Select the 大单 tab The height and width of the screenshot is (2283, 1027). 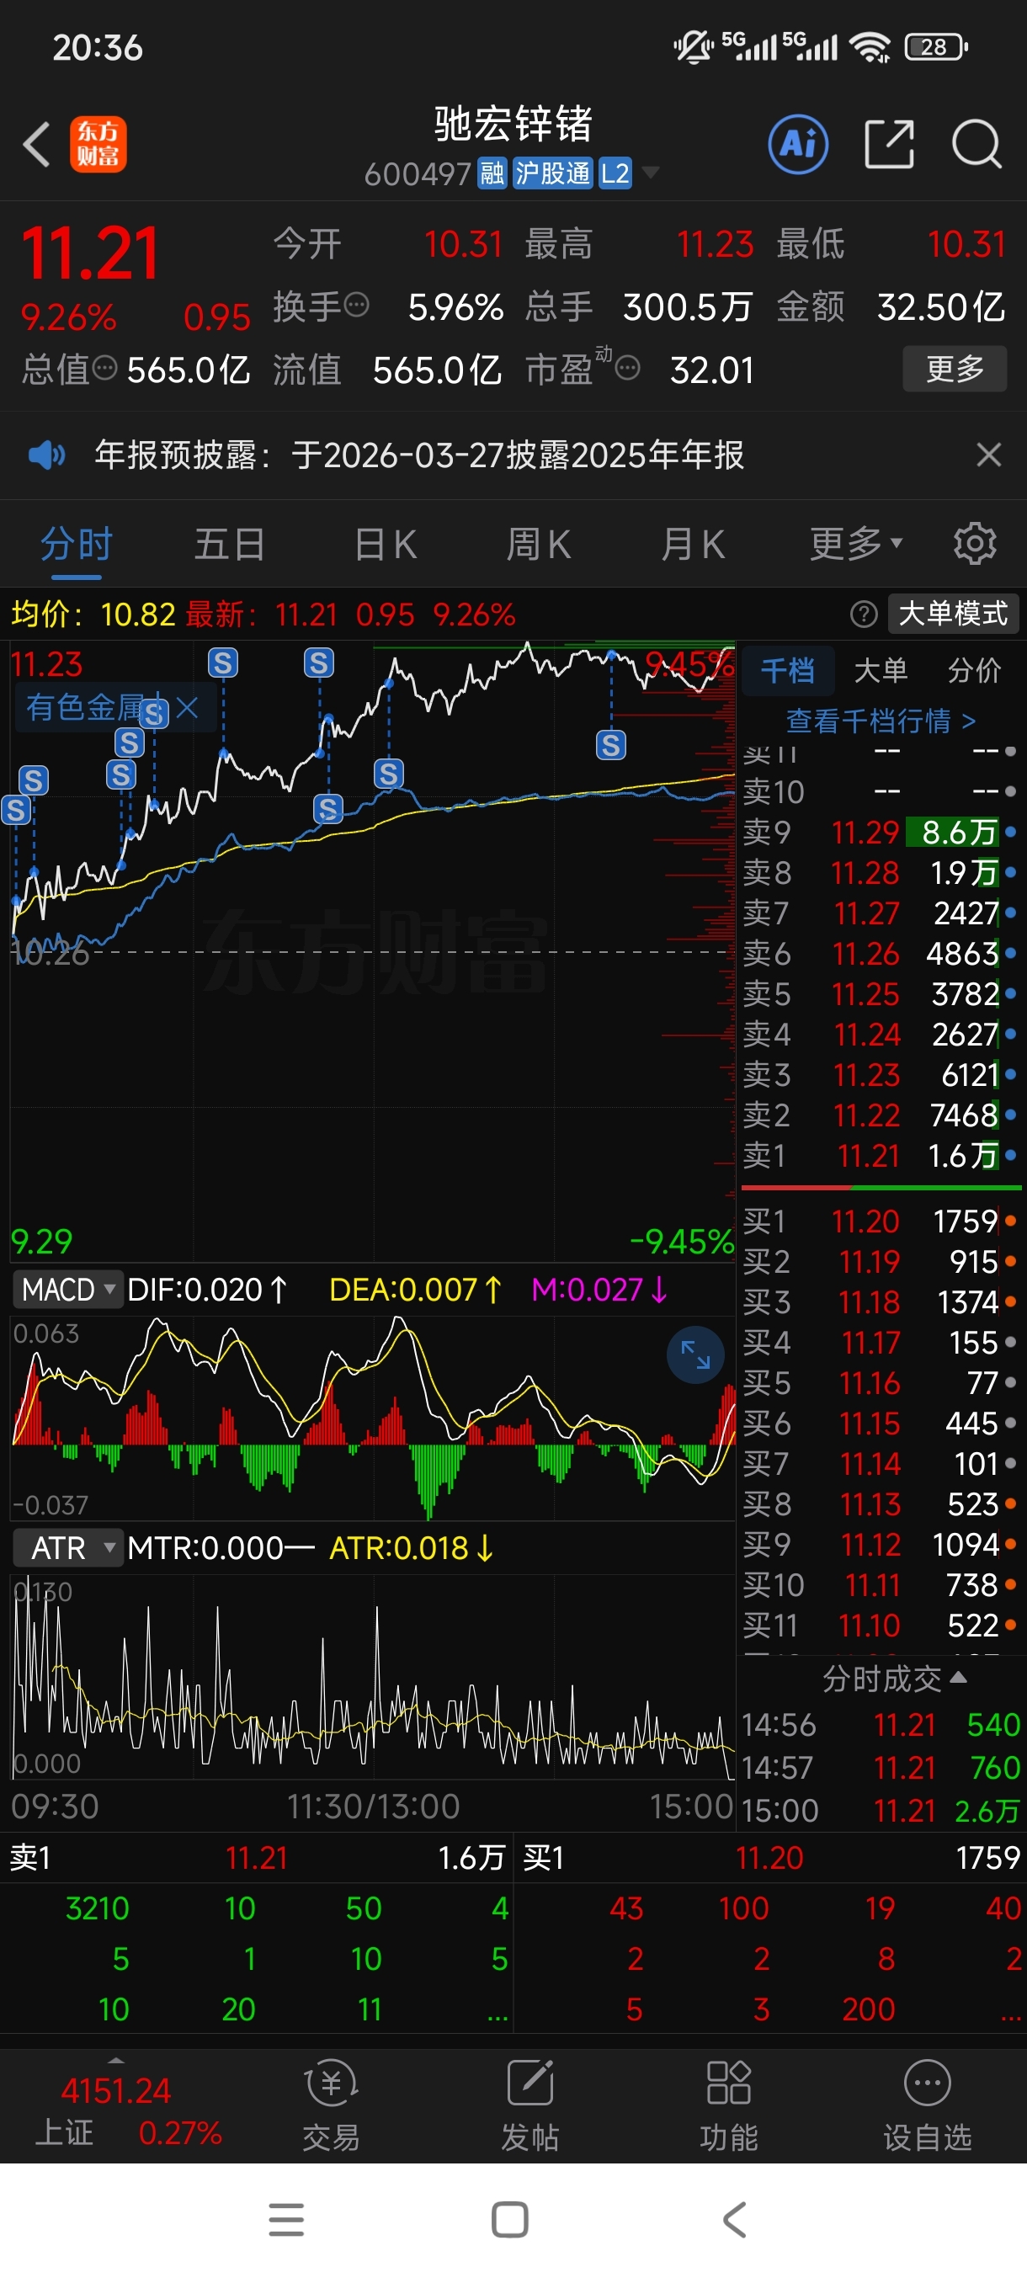pos(880,670)
